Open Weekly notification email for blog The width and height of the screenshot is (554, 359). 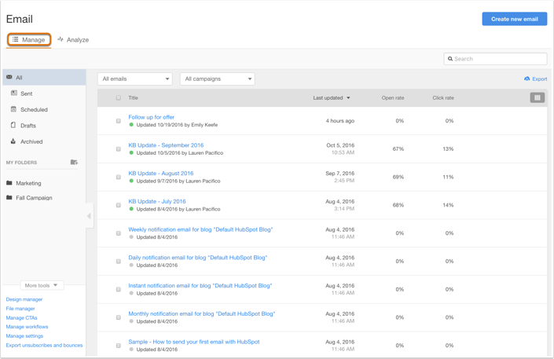(x=200, y=229)
